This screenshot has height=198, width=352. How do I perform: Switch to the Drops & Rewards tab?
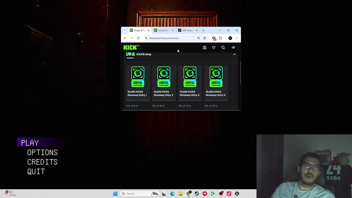pyautogui.click(x=140, y=30)
